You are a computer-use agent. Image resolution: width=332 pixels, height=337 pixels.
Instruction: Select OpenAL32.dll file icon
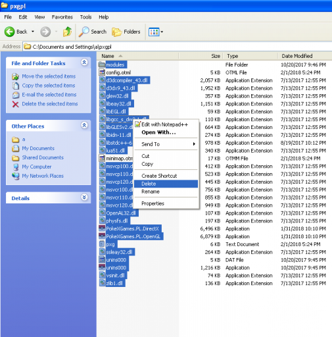[102, 213]
